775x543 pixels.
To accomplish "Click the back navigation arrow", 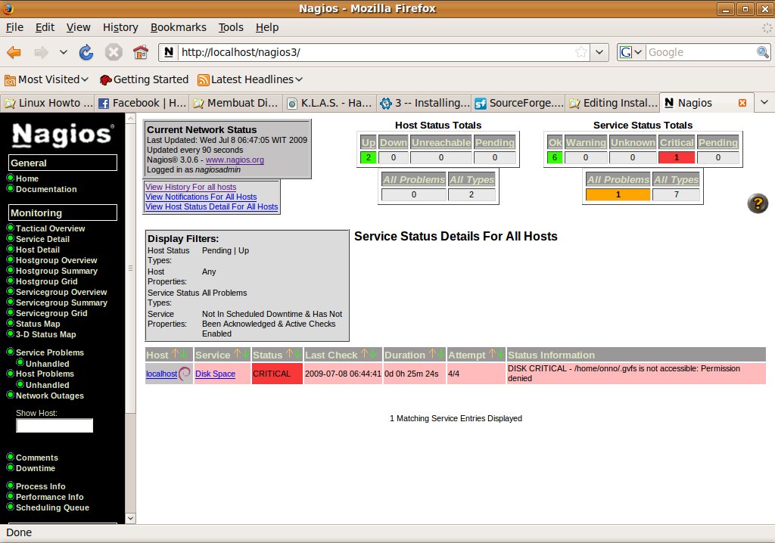I will click(x=14, y=52).
